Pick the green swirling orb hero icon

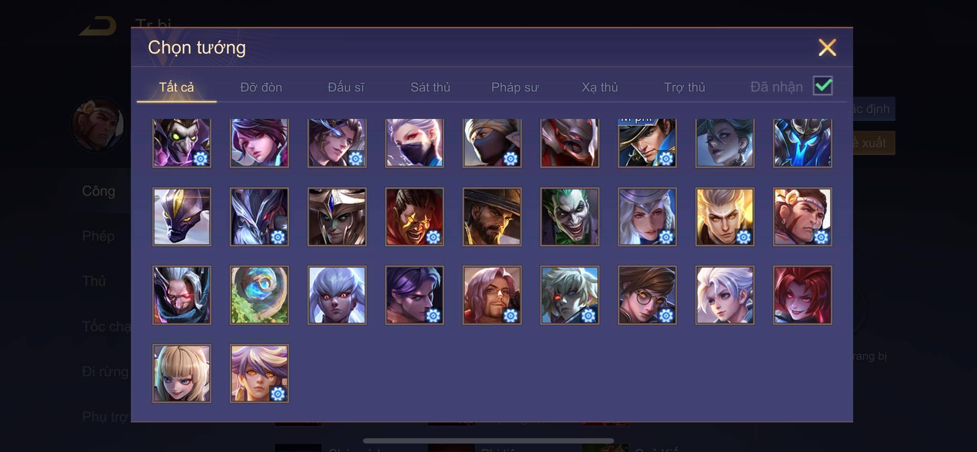(259, 295)
